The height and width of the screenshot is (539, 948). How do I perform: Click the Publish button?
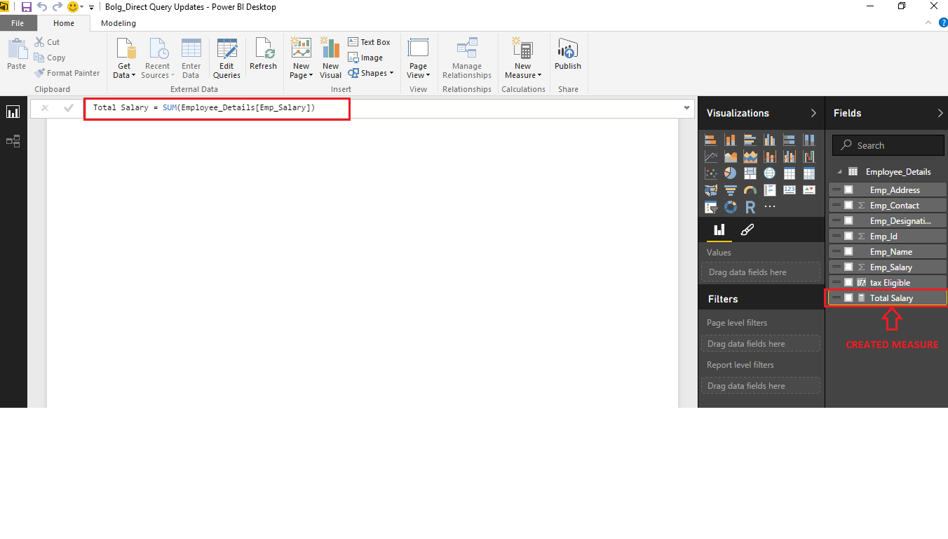pyautogui.click(x=568, y=54)
